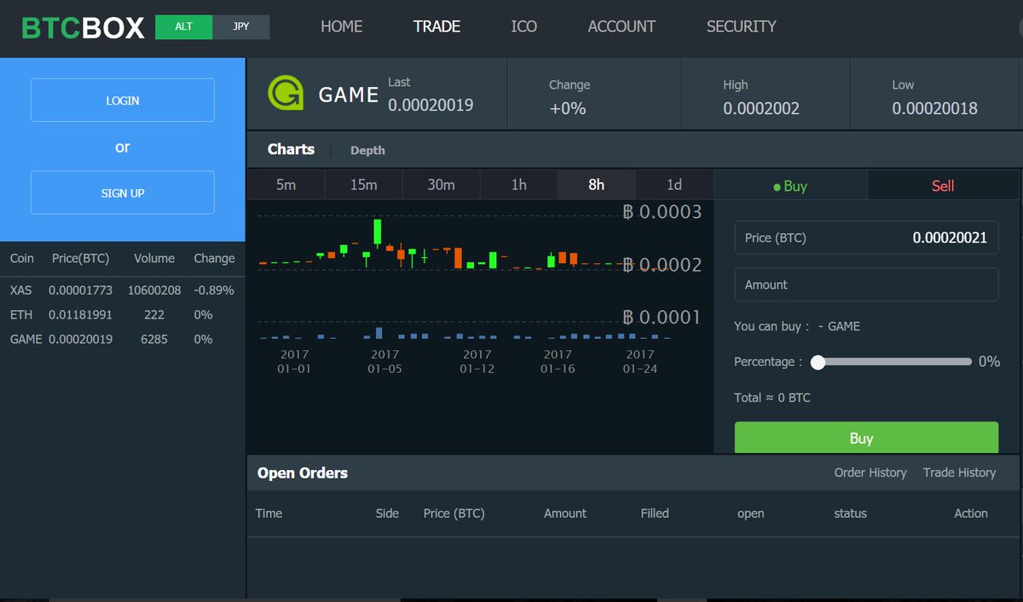Image resolution: width=1023 pixels, height=602 pixels.
Task: Click the status column header
Action: point(850,513)
